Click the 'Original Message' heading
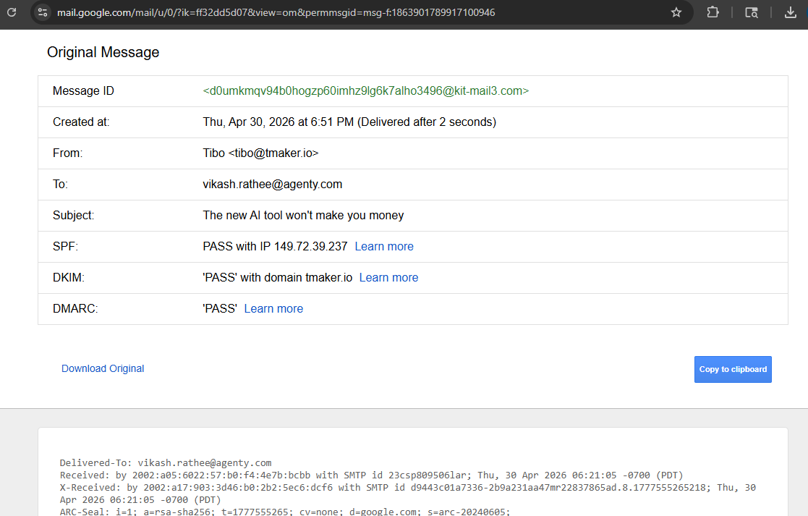Screen dimensions: 808x516 (x=103, y=52)
